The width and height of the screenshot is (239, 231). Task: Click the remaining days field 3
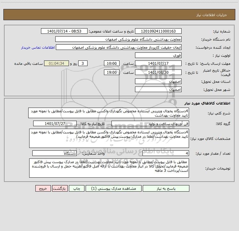pyautogui.click(x=83, y=63)
